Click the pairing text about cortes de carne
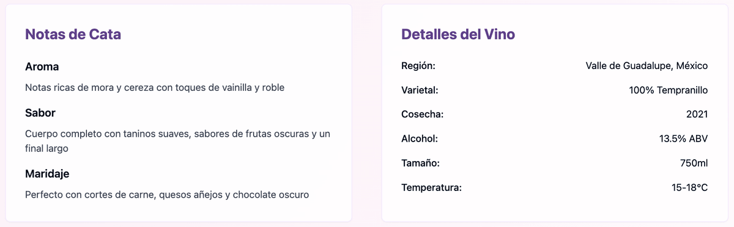Viewport: 734px width, 227px height. pyautogui.click(x=167, y=195)
